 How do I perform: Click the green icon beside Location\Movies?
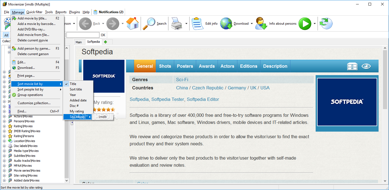pyautogui.click(x=10, y=141)
